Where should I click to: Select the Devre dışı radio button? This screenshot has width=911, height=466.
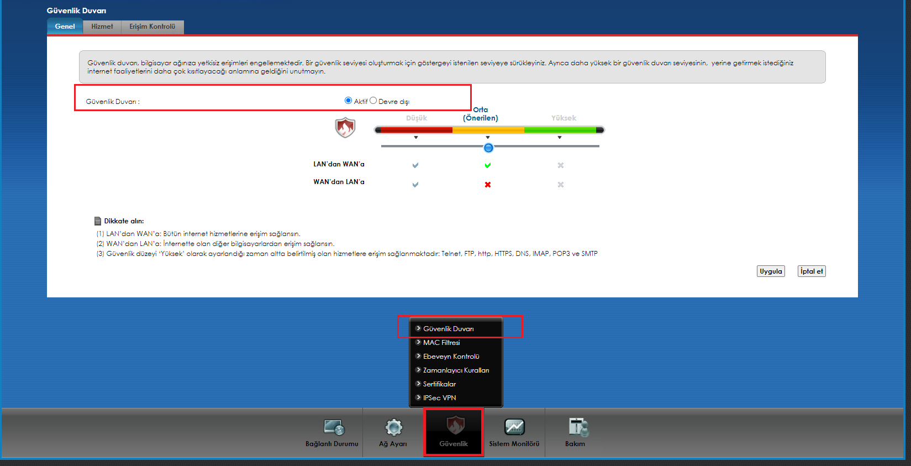pos(373,101)
